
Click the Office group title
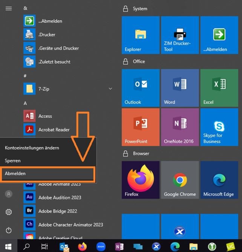[139, 61]
